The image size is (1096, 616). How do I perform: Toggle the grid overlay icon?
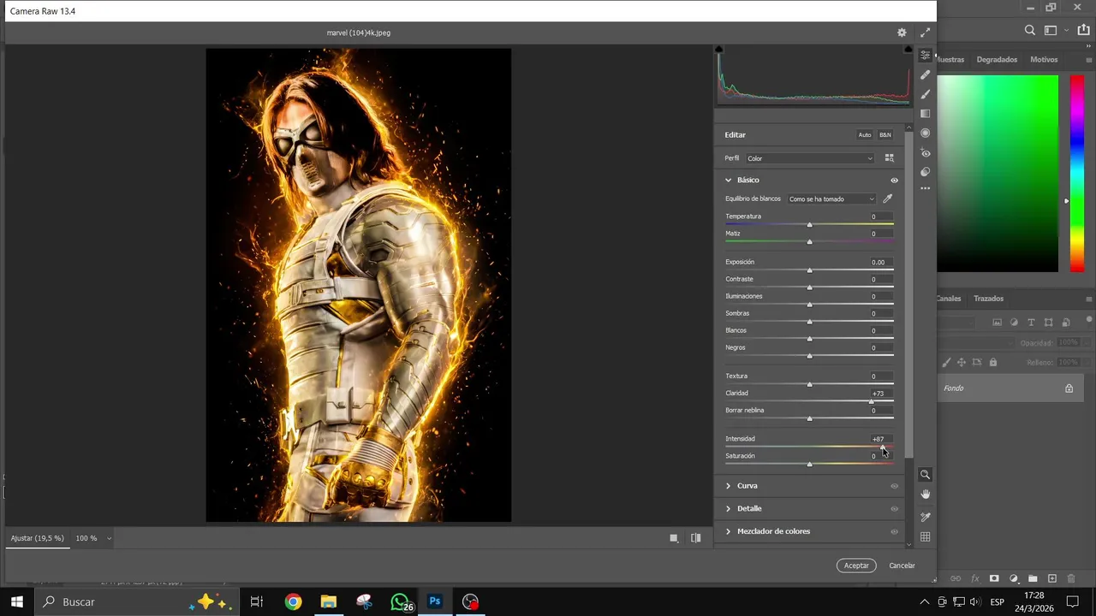[925, 537]
